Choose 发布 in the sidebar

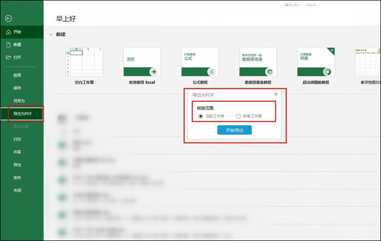17,178
